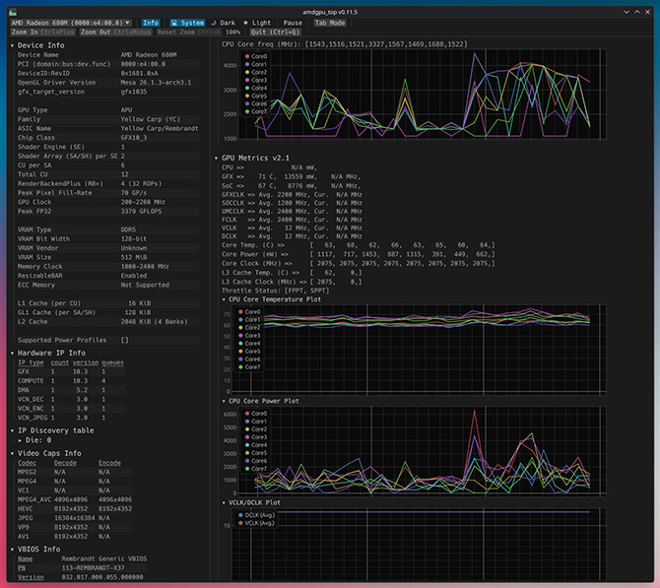Hide Core2 in Temperature Plot legend
Image resolution: width=660 pixels, height=588 pixels.
click(x=249, y=328)
